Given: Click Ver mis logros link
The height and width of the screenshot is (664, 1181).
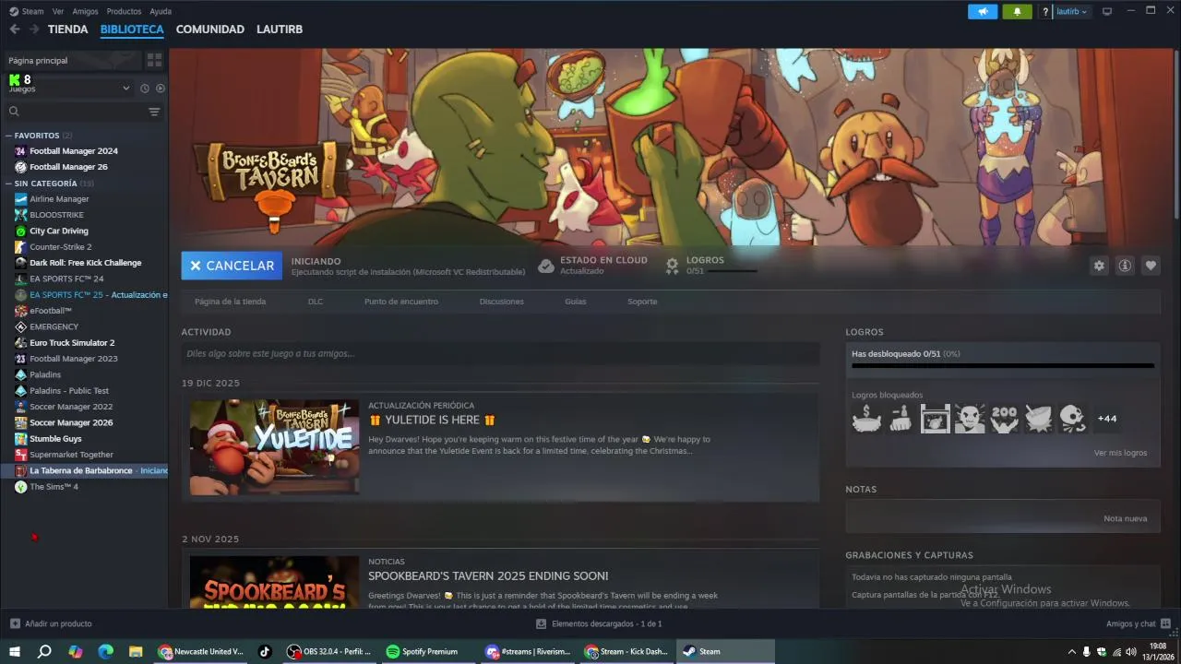Looking at the screenshot, I should (x=1120, y=453).
